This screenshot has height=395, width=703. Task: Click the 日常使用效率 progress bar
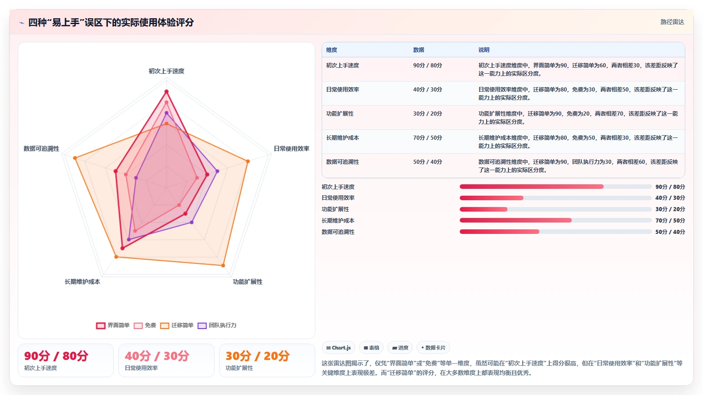[555, 198]
